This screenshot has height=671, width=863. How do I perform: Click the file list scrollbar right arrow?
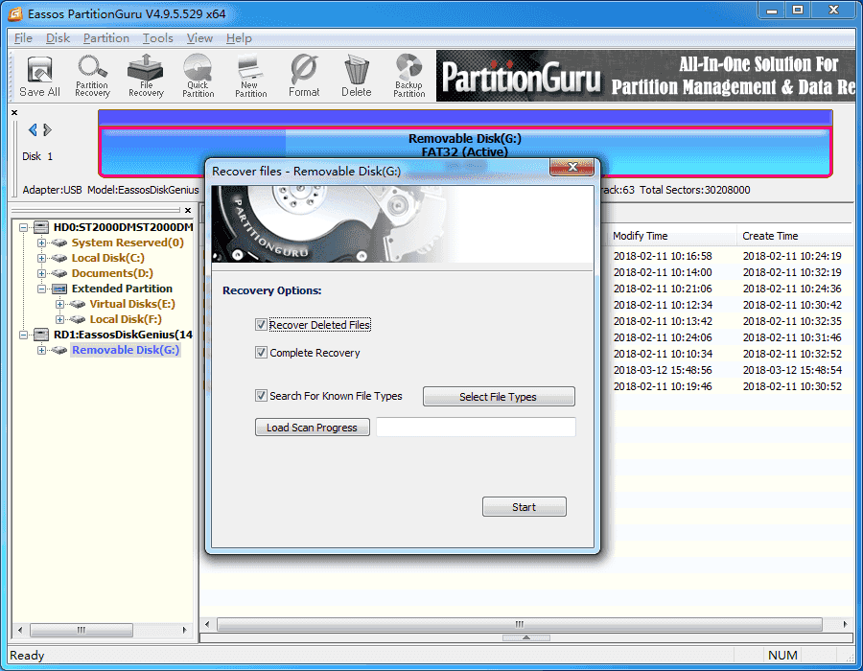(x=846, y=624)
